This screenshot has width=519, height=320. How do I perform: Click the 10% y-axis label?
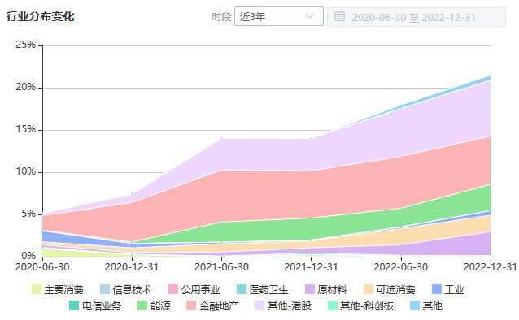[25, 171]
